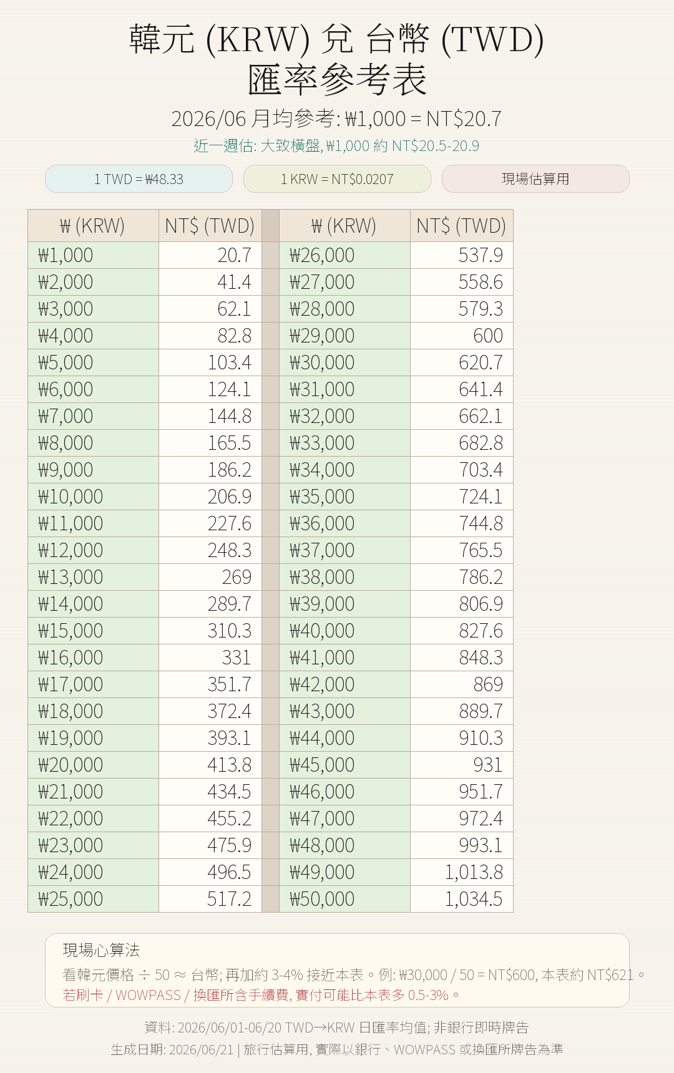Select the '₩6,000' cell

[94, 389]
